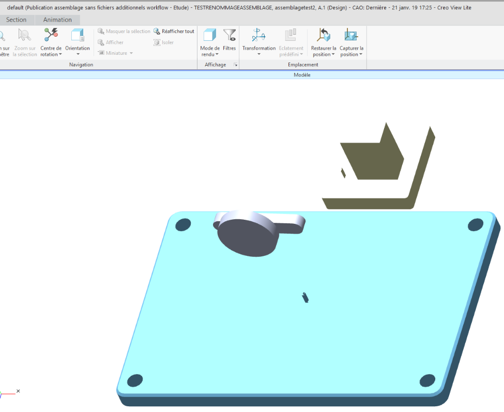
Task: Click the Centre de rotation icon
Action: (x=51, y=35)
